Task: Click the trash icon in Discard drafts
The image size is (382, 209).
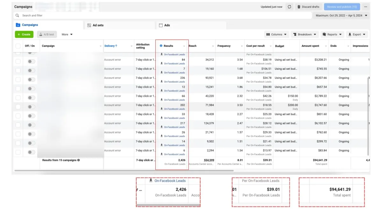Action: point(299,7)
